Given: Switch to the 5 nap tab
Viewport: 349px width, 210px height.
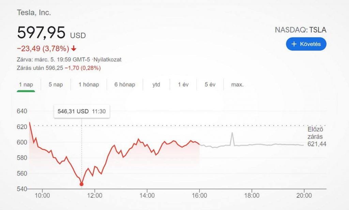Looking at the screenshot, I should pyautogui.click(x=56, y=85).
